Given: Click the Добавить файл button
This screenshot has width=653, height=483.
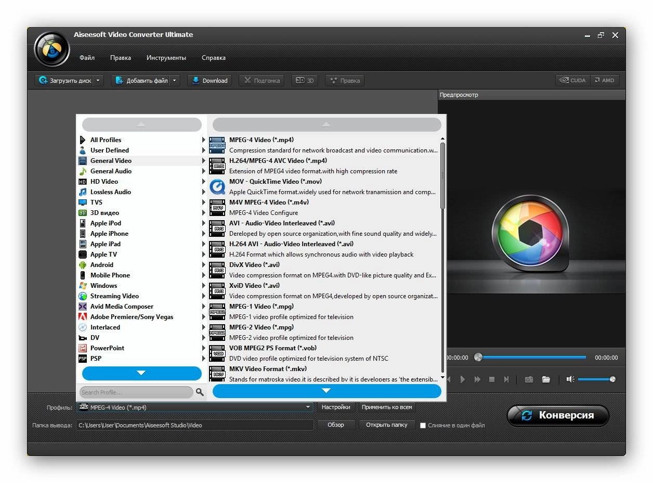Looking at the screenshot, I should (141, 81).
